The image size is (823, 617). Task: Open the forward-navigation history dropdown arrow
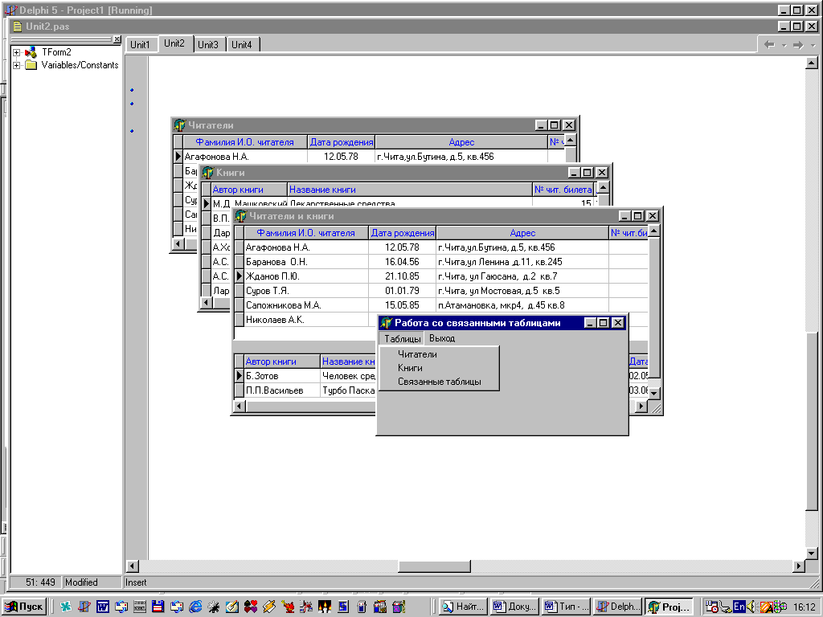tap(813, 46)
